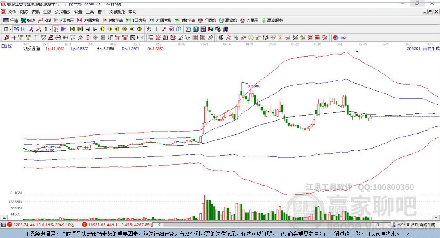Open the 公式选股 menu

[63, 12]
